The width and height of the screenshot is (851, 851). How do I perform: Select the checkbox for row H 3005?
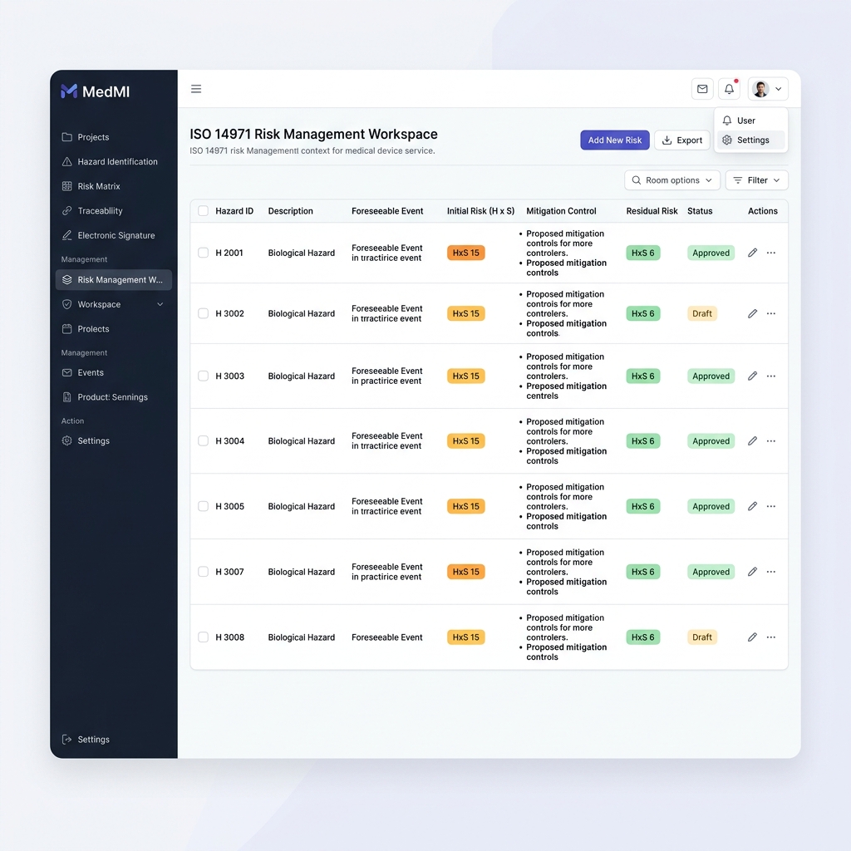(203, 506)
